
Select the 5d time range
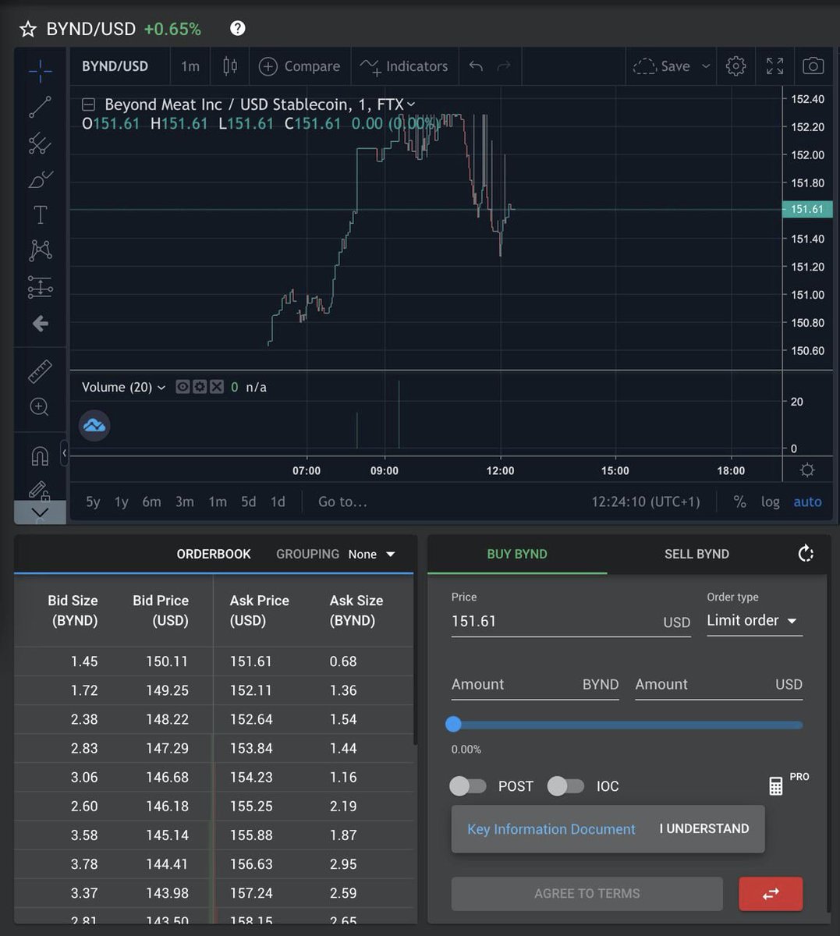pos(248,502)
